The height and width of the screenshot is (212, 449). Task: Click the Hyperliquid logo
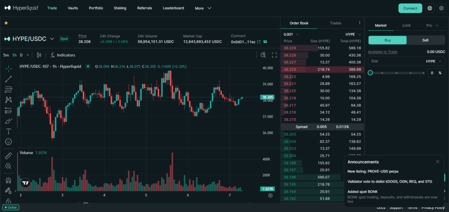point(21,8)
